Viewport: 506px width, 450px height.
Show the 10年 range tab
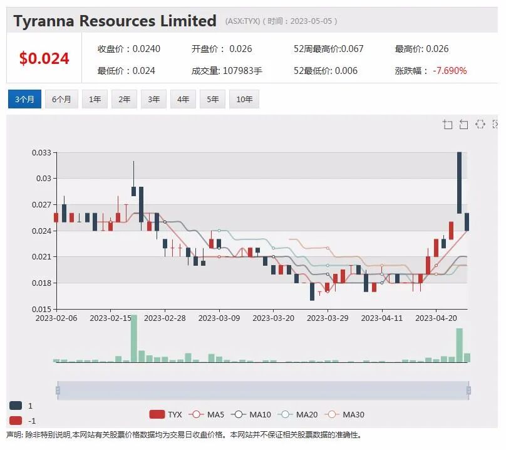tap(244, 99)
